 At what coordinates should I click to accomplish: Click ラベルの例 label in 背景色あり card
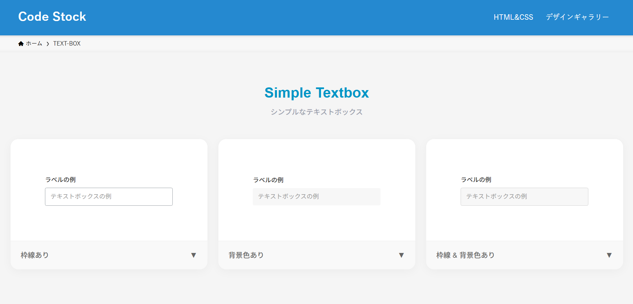[268, 180]
